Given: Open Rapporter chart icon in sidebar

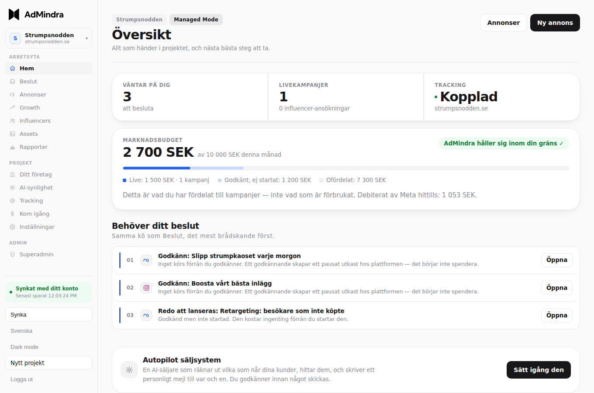Looking at the screenshot, I should (12, 147).
